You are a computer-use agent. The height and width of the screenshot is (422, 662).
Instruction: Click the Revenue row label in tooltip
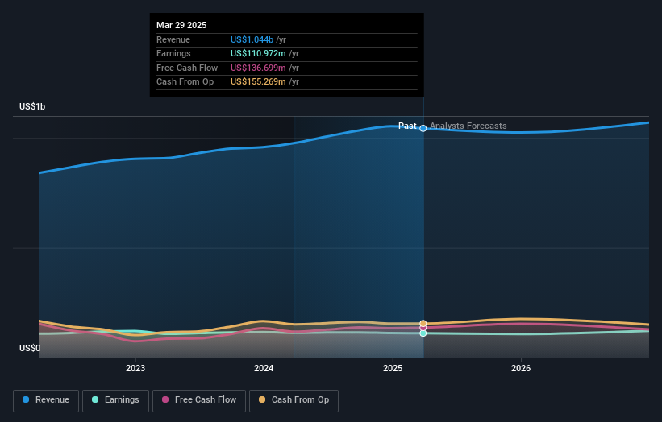[x=173, y=39]
